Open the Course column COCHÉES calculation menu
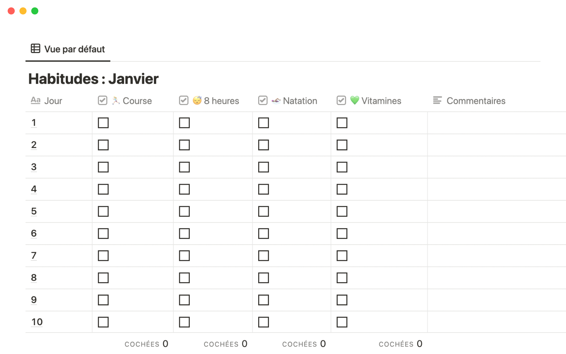 coord(146,344)
